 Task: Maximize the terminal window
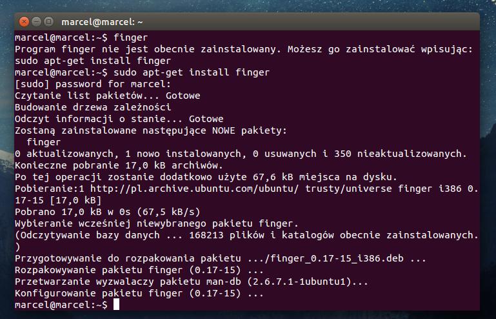tap(48, 21)
